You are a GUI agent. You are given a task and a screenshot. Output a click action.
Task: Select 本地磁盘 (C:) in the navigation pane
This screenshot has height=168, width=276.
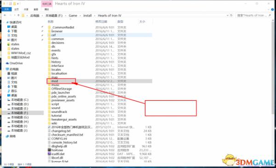pyautogui.click(x=20, y=100)
